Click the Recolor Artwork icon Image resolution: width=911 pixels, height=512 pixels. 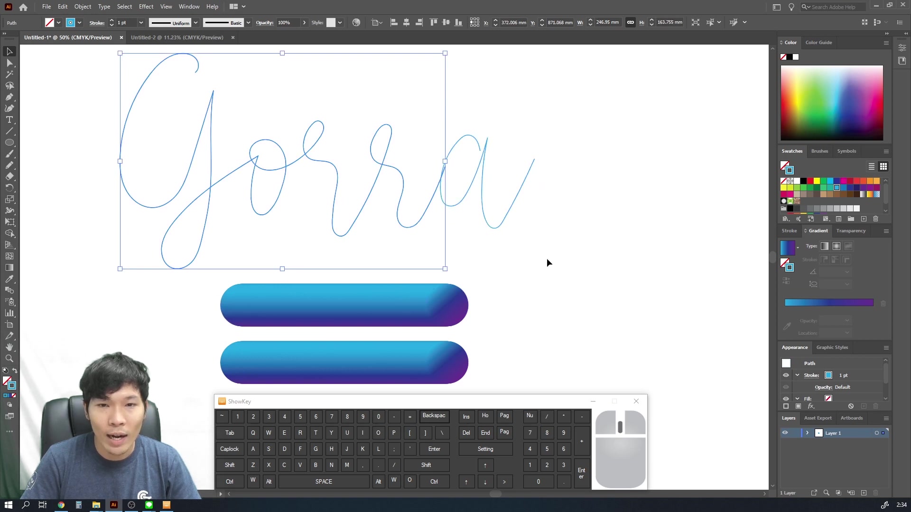(356, 22)
